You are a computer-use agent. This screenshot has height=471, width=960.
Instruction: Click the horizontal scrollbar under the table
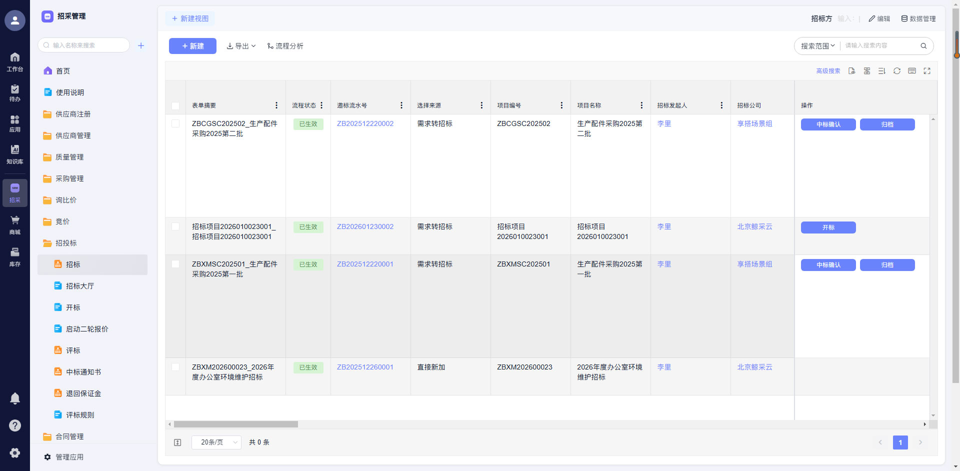pos(236,424)
